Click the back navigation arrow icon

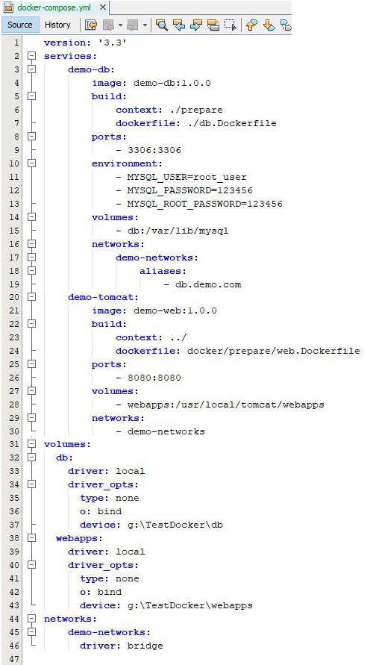tap(107, 25)
